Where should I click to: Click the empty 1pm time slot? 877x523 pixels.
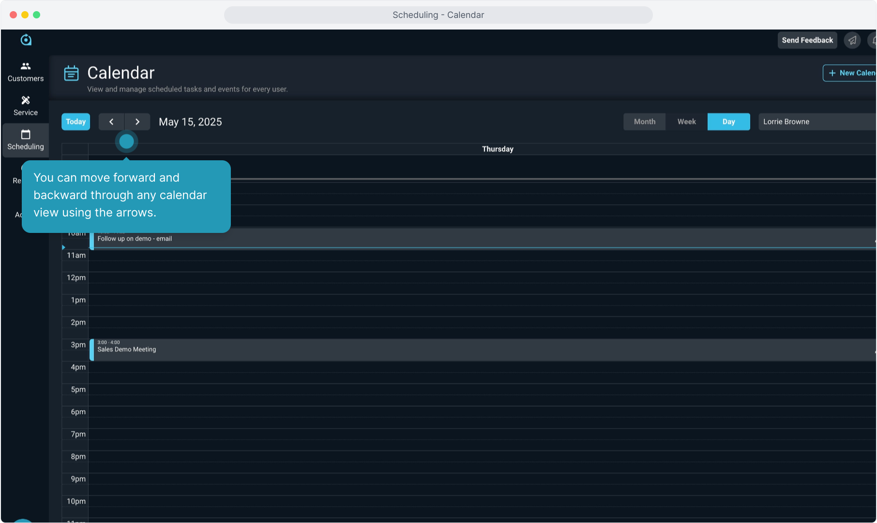436,305
